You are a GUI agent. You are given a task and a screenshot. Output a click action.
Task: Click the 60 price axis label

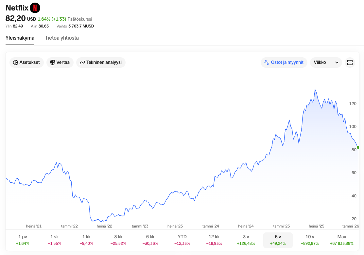pyautogui.click(x=354, y=173)
